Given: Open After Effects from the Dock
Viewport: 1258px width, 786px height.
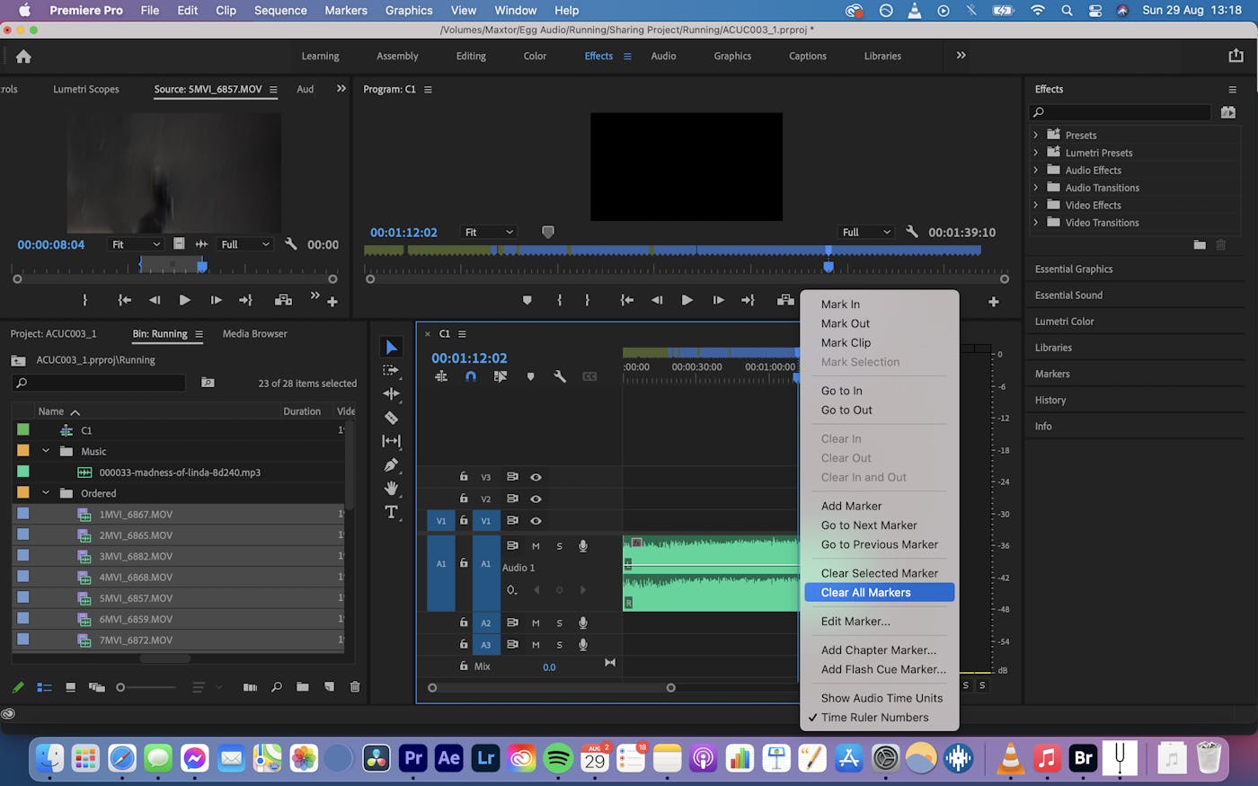Looking at the screenshot, I should coord(449,758).
